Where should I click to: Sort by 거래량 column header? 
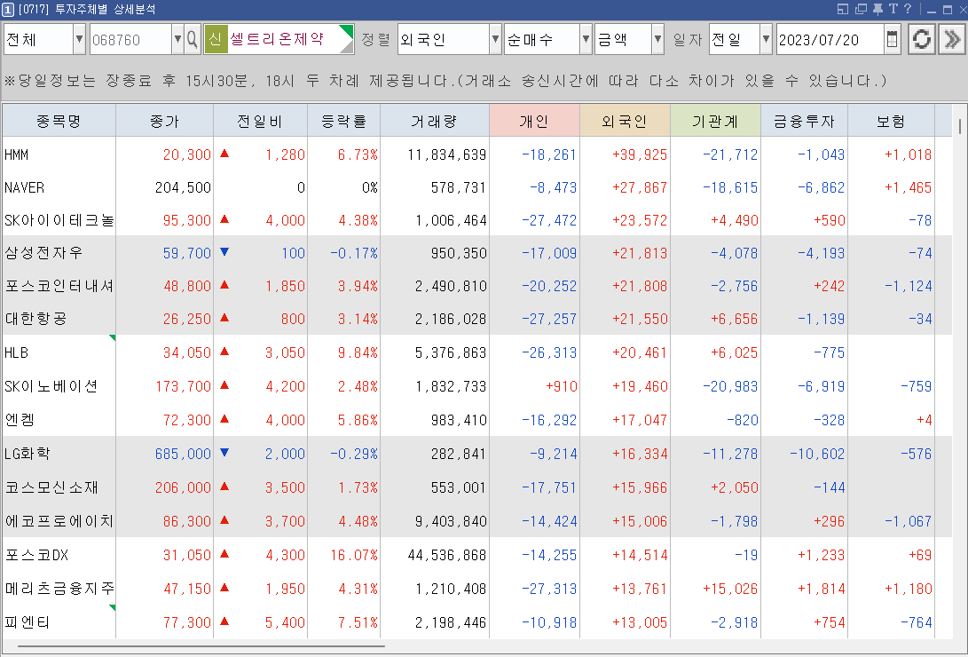(435, 121)
